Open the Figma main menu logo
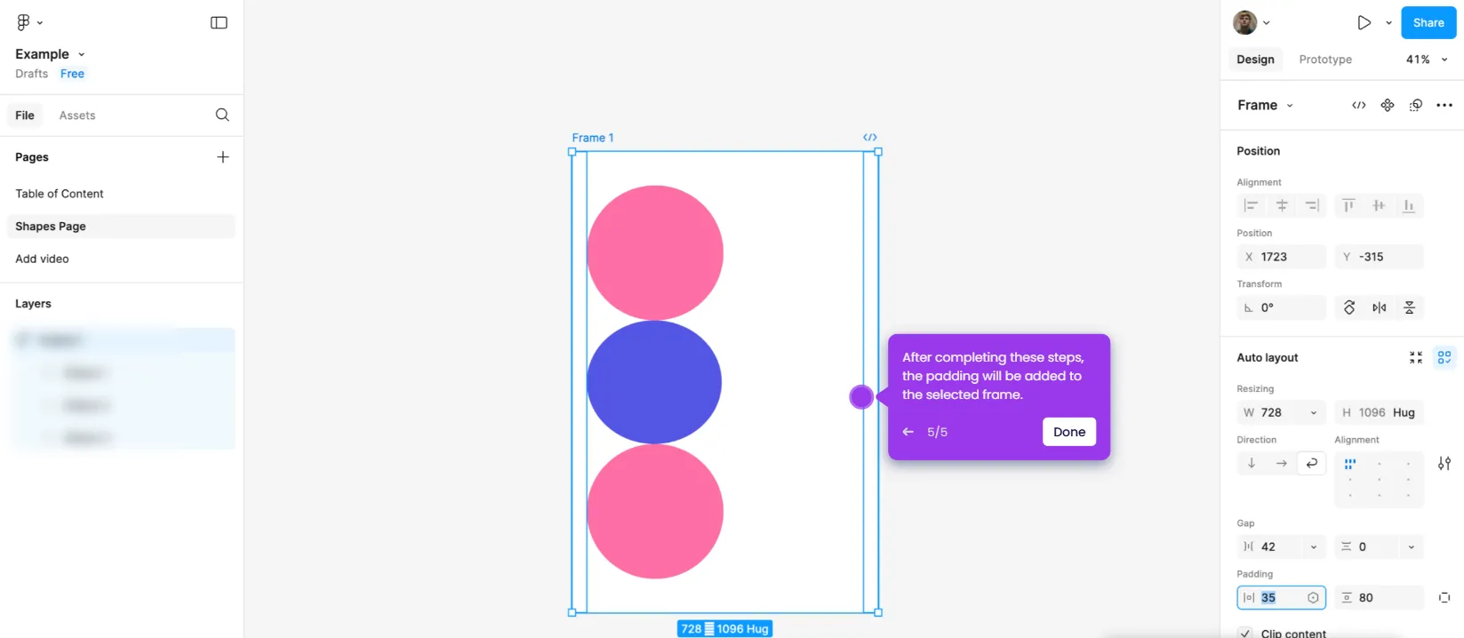Image resolution: width=1464 pixels, height=638 pixels. pos(23,22)
